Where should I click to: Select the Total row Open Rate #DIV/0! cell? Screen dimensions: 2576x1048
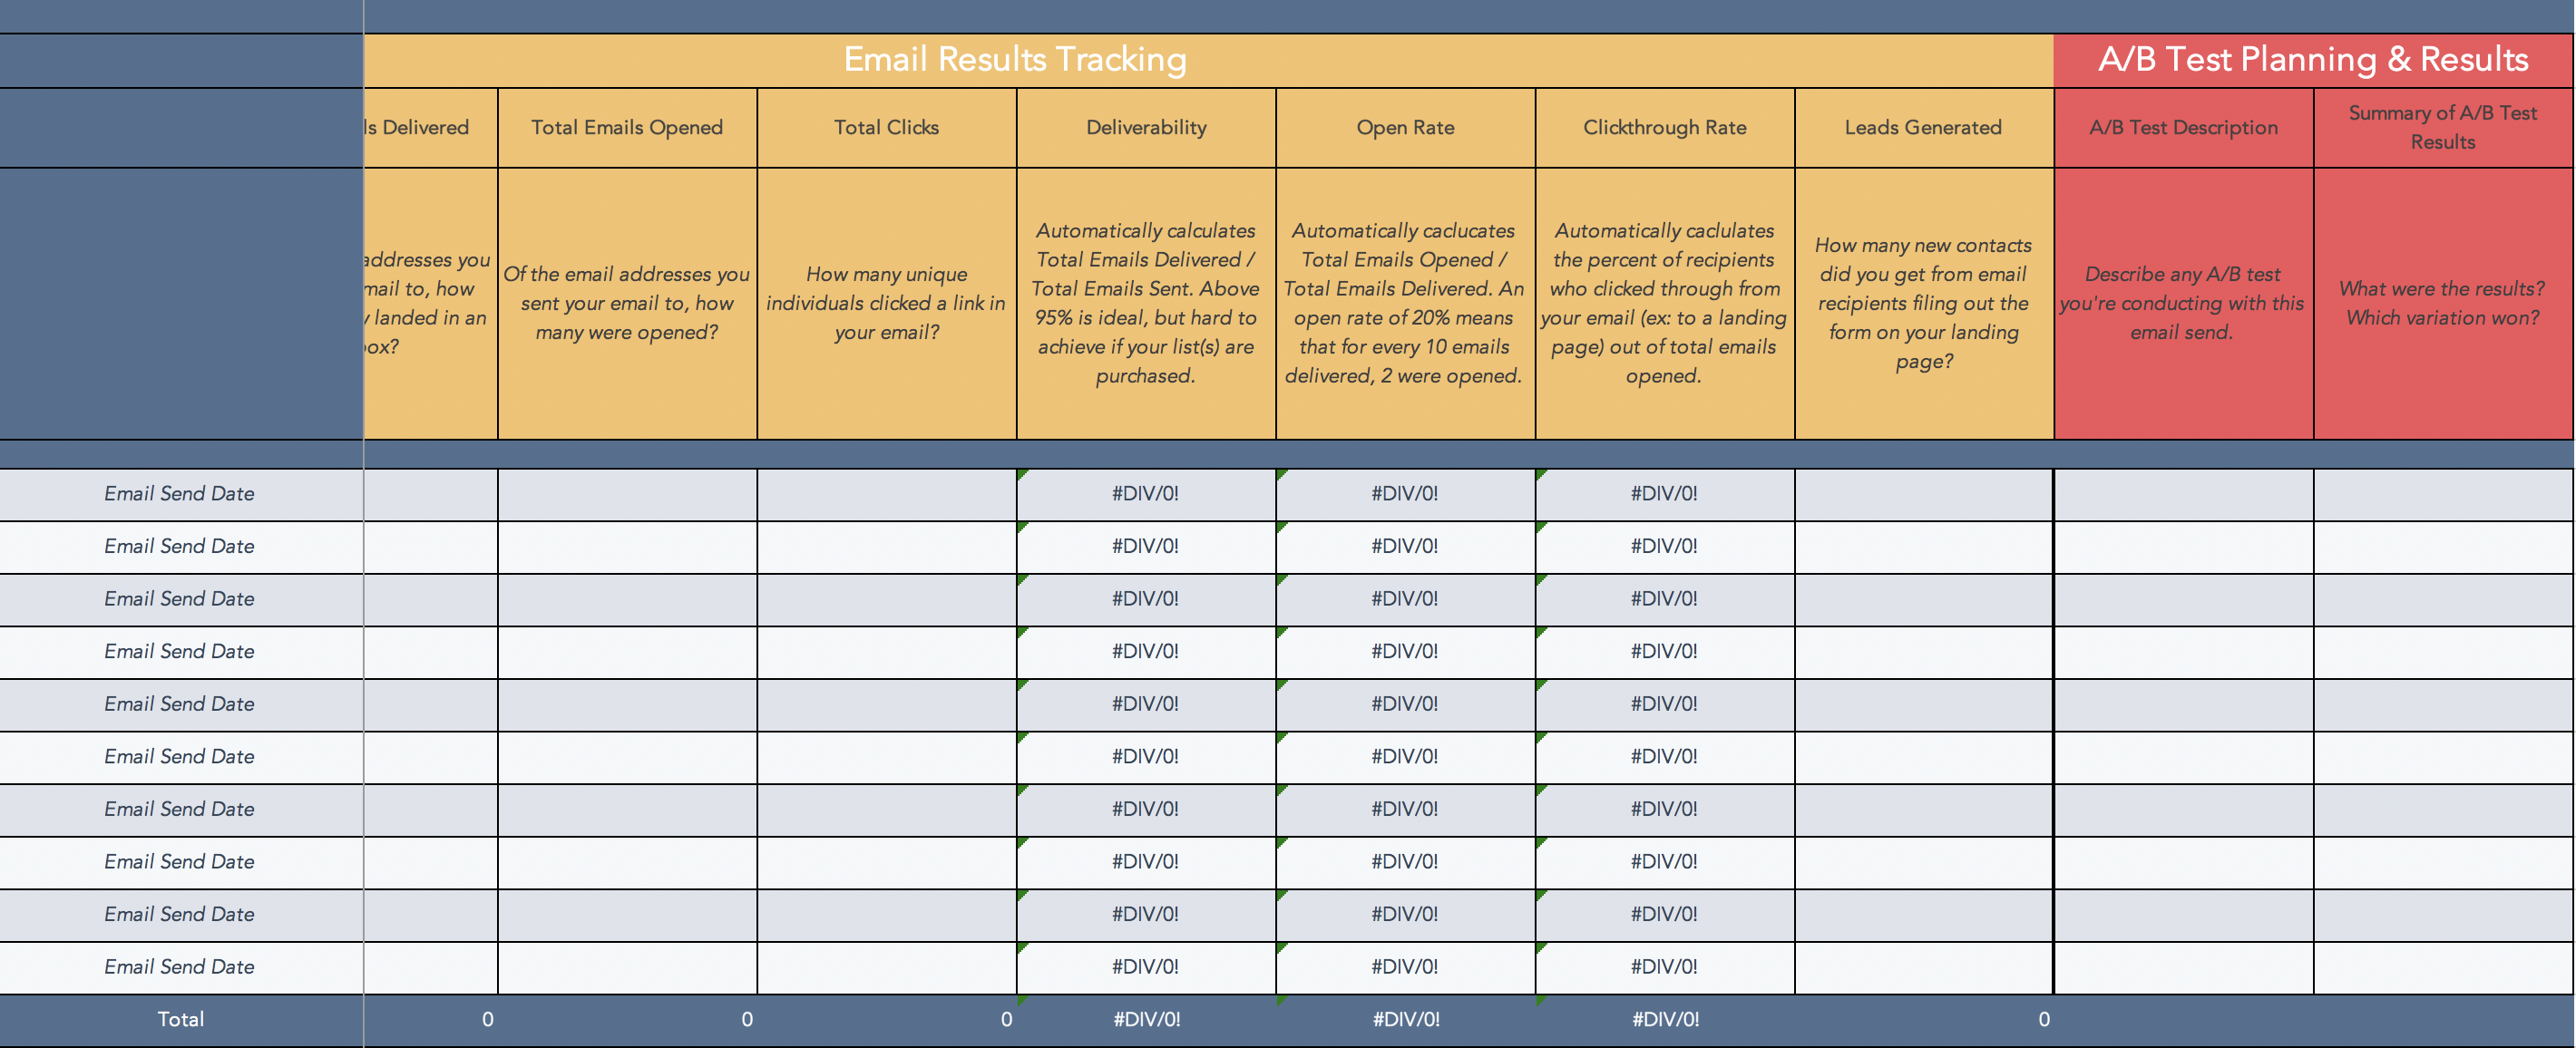click(x=1405, y=1020)
